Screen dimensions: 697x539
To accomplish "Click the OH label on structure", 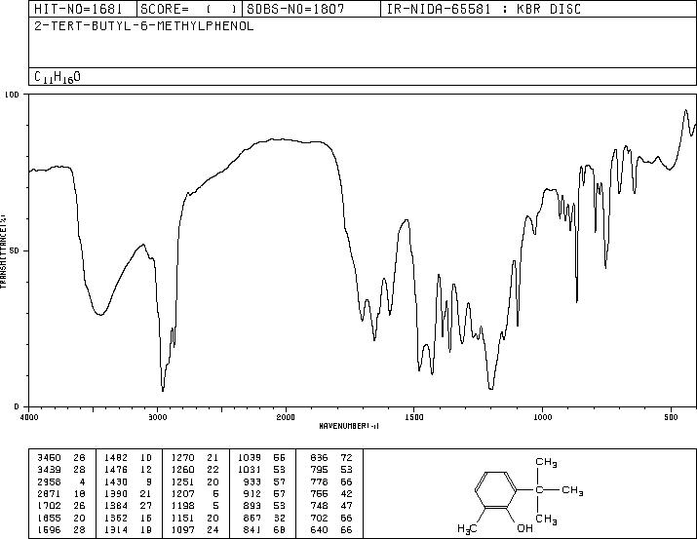I will pos(524,528).
